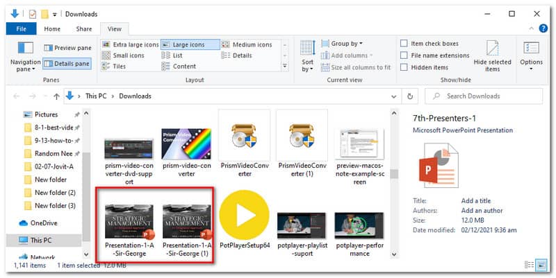Check Item check boxes option

(x=404, y=44)
